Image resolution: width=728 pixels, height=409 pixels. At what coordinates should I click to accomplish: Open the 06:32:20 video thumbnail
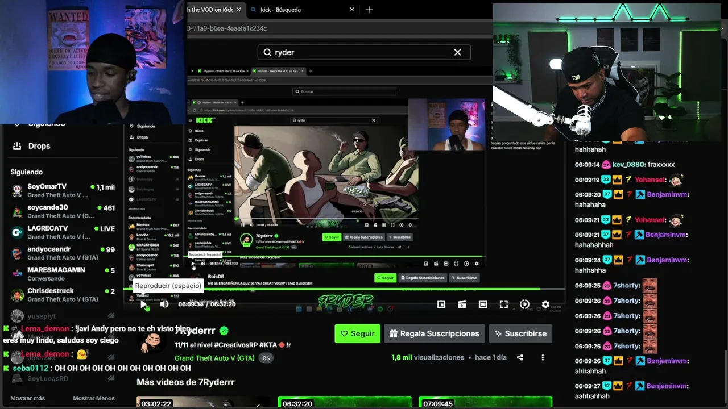(345, 403)
